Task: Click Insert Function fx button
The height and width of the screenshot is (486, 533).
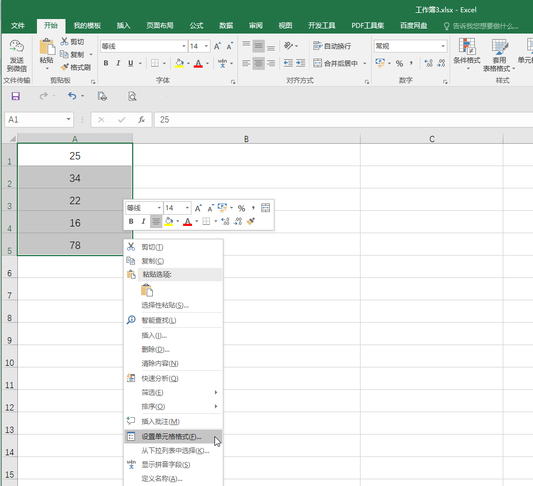Action: [142, 120]
